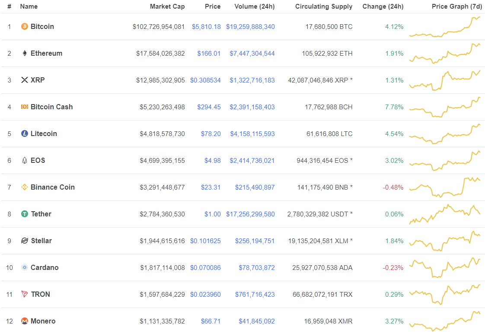Screen dimensions: 485x333
Task: Click Cardano's price sparkline chart
Action: 446,267
